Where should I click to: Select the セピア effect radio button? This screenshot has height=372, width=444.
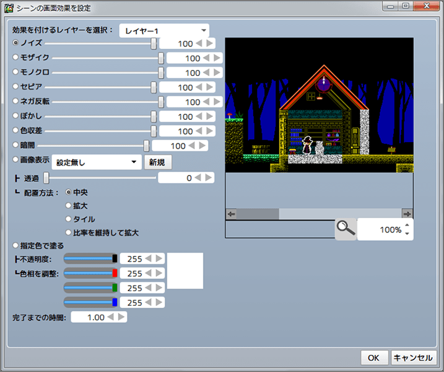point(17,87)
